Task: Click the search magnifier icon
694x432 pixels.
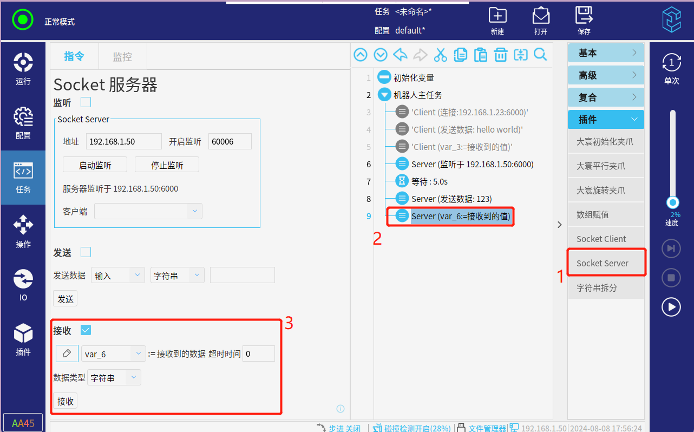Action: pyautogui.click(x=540, y=55)
